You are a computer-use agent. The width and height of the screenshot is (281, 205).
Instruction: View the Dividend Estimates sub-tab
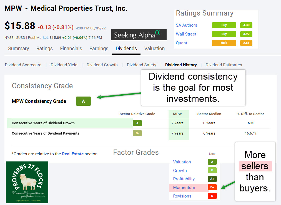224,65
